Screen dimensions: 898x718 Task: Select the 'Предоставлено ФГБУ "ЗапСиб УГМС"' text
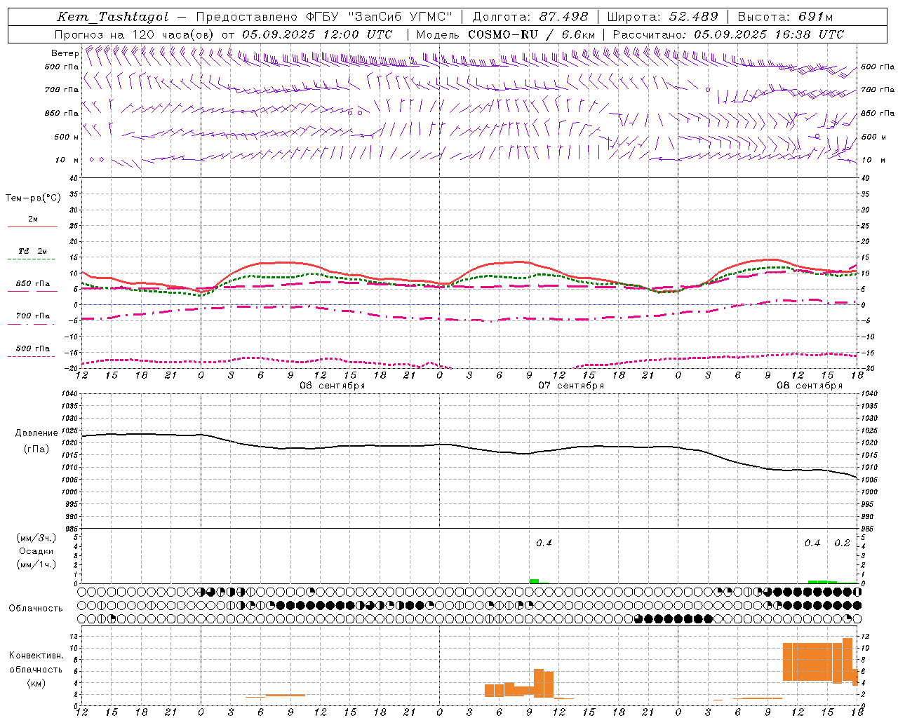(x=324, y=17)
